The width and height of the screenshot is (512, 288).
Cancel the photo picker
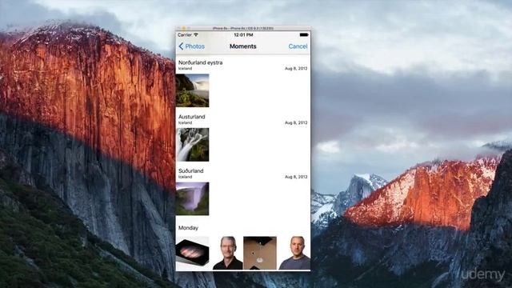(x=298, y=46)
